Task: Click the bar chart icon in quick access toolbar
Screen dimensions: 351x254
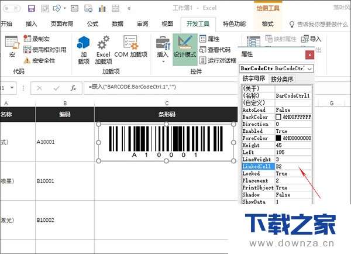Action: coord(102,9)
